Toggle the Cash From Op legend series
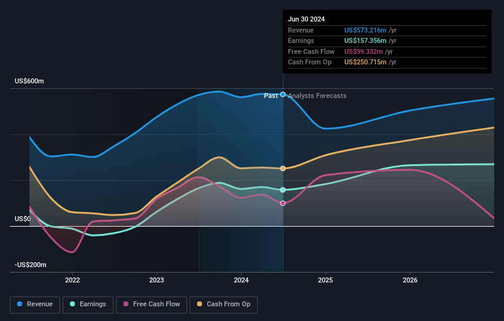 click(x=223, y=304)
